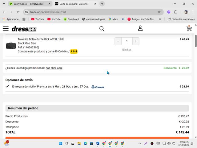
Task: Click the bookmark icon beside Maps
Action: click(x=123, y=19)
